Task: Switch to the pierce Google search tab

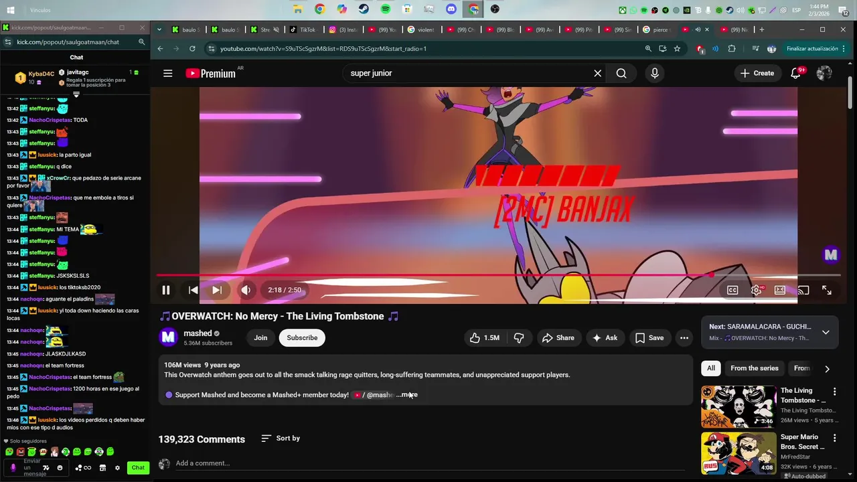Action: coord(656,29)
